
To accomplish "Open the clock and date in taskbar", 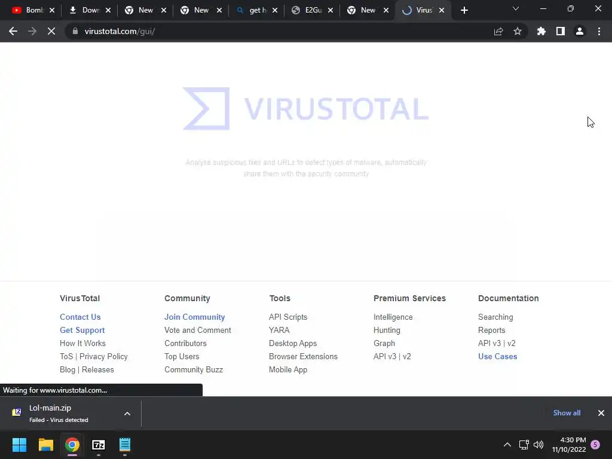I will pos(569,445).
